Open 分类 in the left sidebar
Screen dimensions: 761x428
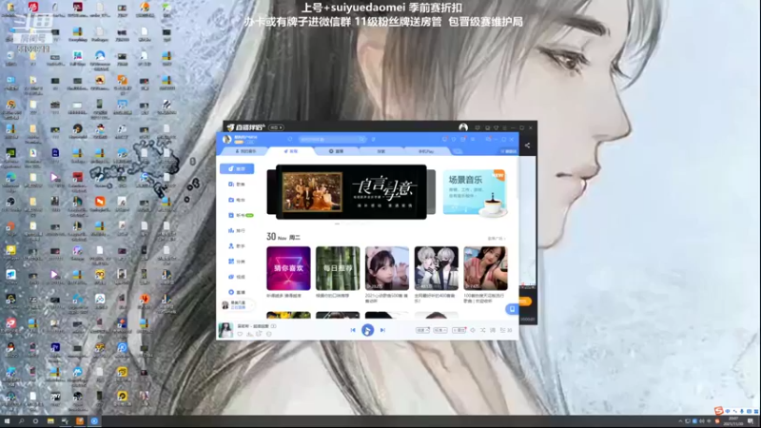pos(237,262)
